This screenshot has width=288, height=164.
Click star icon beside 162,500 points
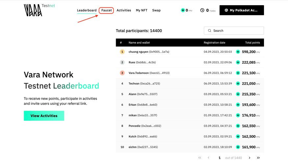(x=238, y=136)
